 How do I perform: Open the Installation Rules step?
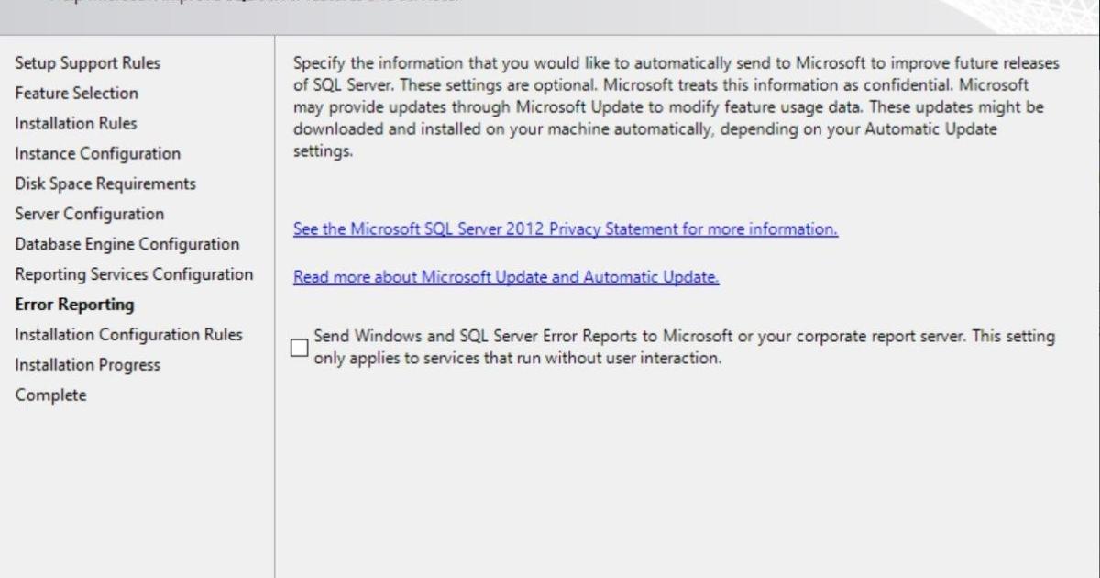click(x=76, y=124)
